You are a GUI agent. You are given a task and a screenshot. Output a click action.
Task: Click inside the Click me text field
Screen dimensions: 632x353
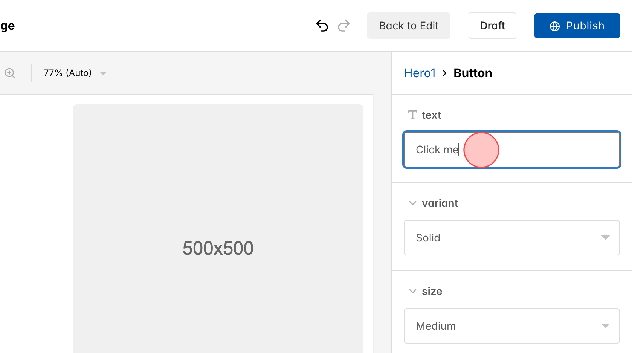click(511, 150)
